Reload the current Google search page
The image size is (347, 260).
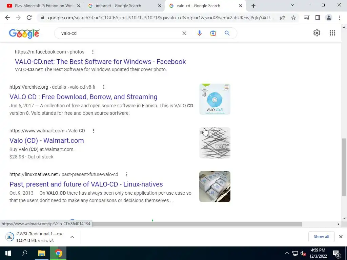29,18
